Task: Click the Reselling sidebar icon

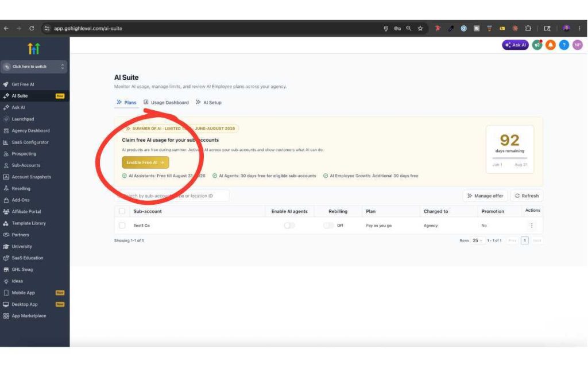Action: [6, 188]
